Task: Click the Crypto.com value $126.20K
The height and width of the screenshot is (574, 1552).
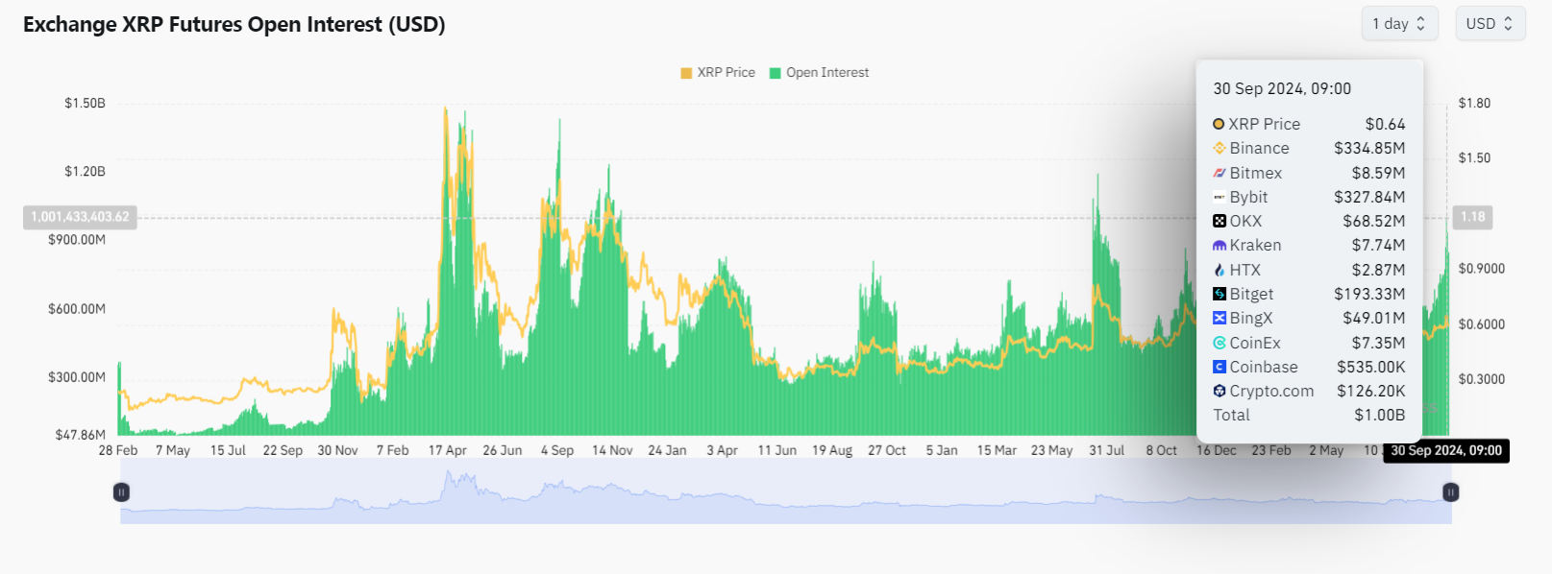Action: [x=1371, y=391]
